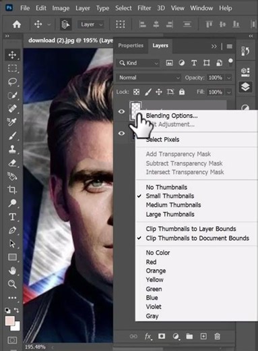
Task: Open the Kind filter dropdown
Action: coord(138,63)
